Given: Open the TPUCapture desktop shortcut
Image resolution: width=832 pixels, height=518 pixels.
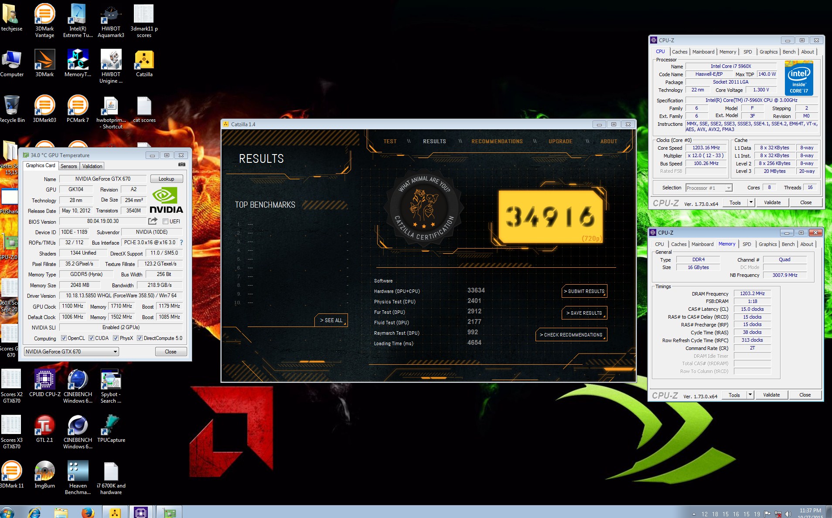Looking at the screenshot, I should click(111, 429).
